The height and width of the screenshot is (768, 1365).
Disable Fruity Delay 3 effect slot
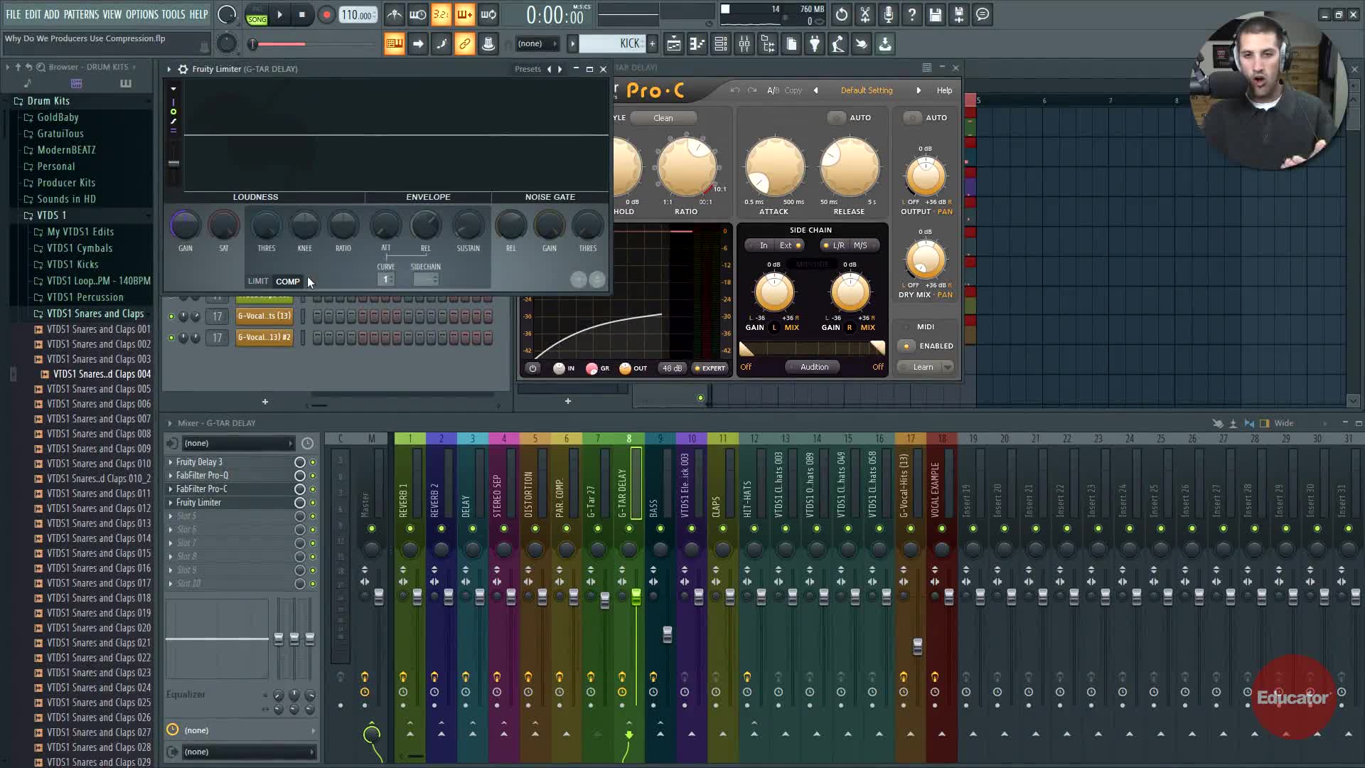pos(312,462)
